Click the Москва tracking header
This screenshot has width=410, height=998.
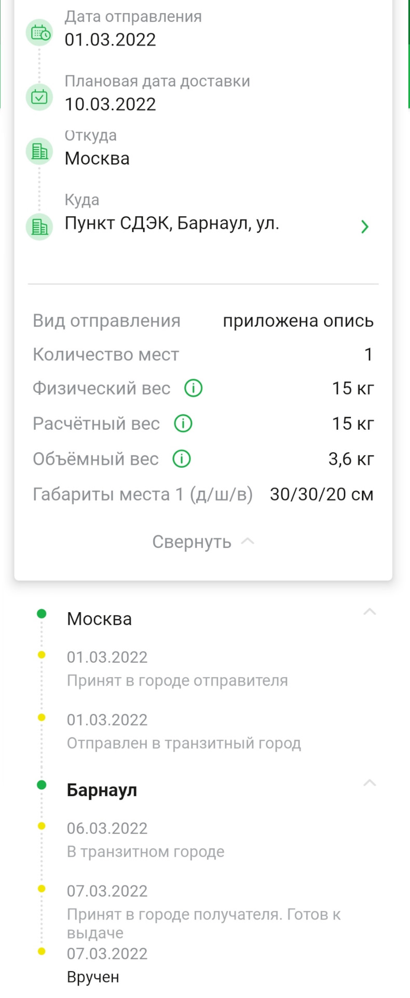pyautogui.click(x=99, y=619)
